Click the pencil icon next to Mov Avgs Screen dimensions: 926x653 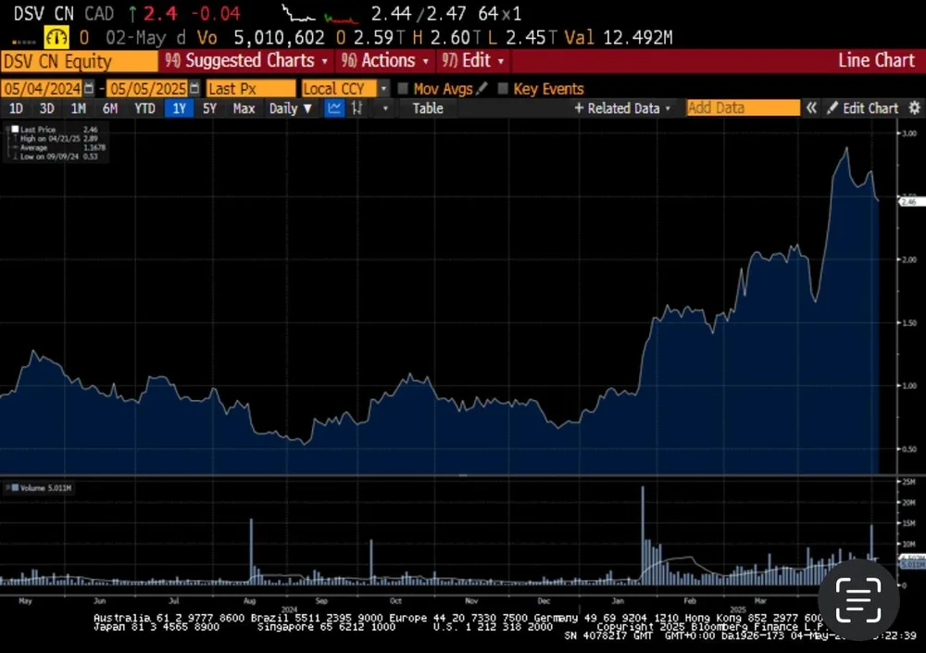[482, 89]
